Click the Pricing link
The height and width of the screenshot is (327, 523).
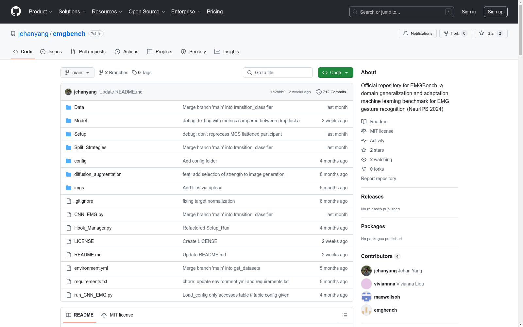[x=215, y=12]
